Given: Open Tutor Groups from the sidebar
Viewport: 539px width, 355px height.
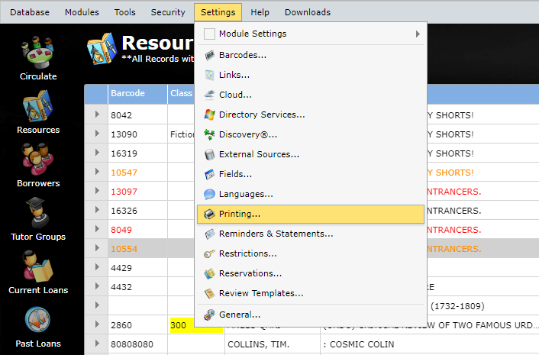Looking at the screenshot, I should [x=37, y=218].
